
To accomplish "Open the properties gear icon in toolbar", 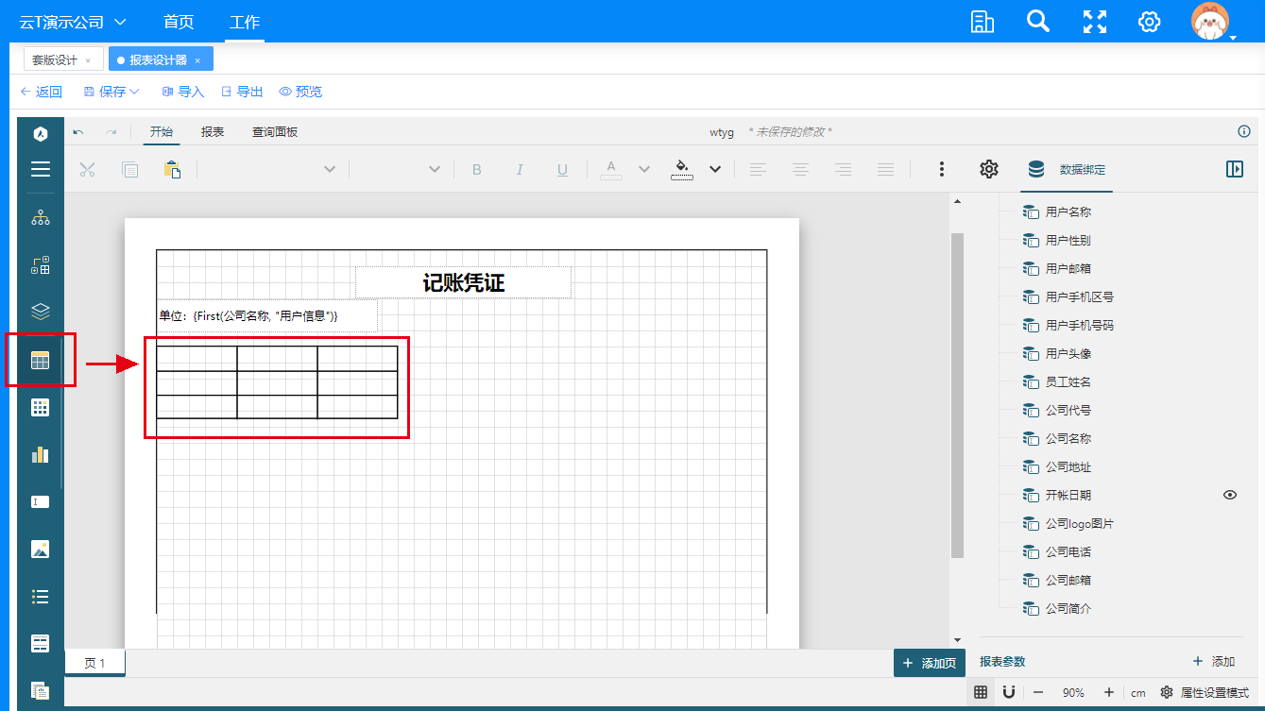I will (x=988, y=169).
